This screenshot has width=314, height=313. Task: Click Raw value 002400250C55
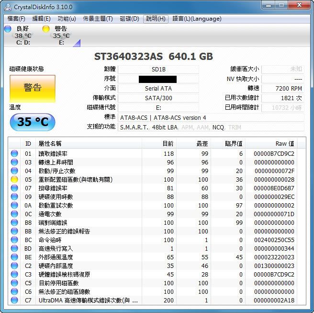274,240
